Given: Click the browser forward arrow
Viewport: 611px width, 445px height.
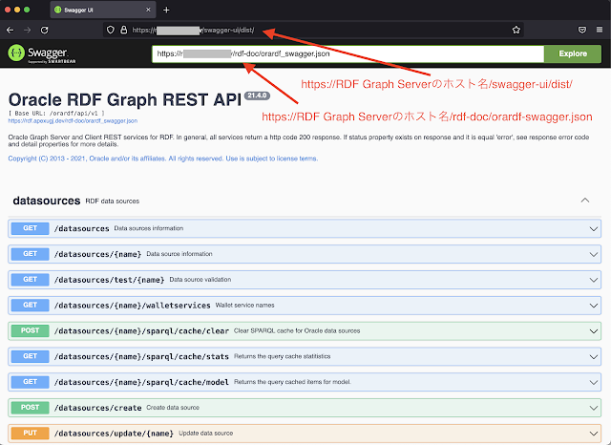Looking at the screenshot, I should [x=28, y=30].
